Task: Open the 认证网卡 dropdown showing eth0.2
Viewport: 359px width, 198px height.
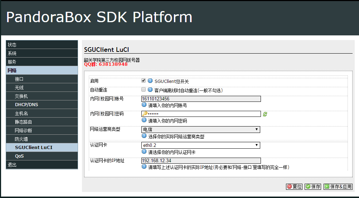Action: point(201,145)
